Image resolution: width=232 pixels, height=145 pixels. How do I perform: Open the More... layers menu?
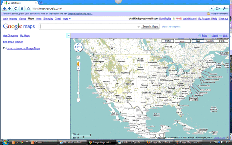tap(183, 41)
